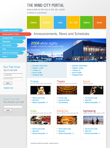110x148 pixels.
Task: Select the concerts yellow tile
Action: pyautogui.click(x=47, y=22)
